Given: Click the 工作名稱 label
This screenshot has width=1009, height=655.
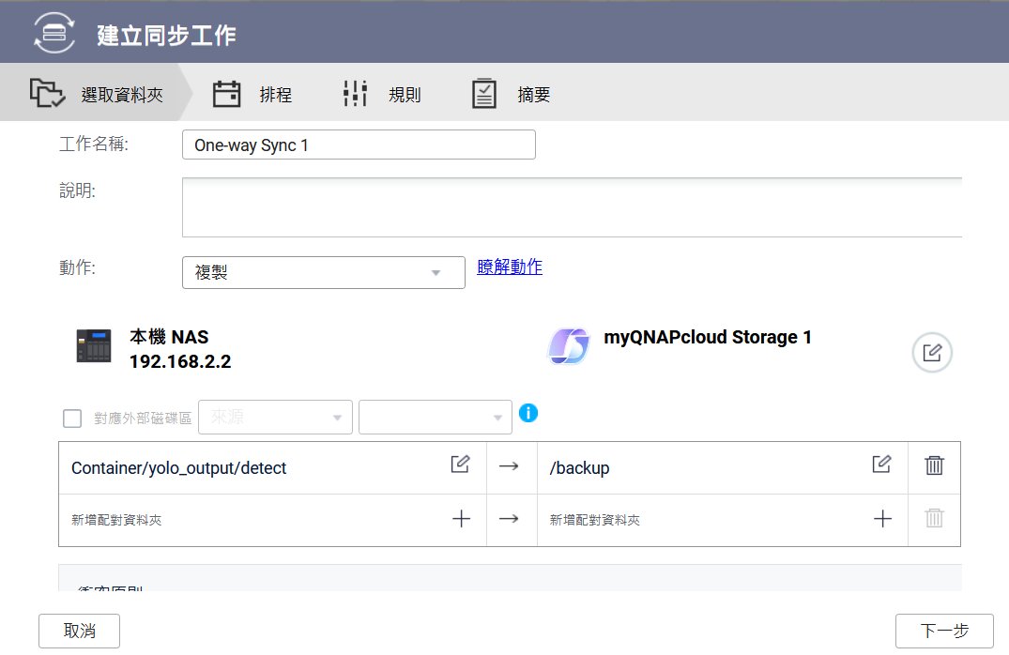Looking at the screenshot, I should pyautogui.click(x=94, y=144).
